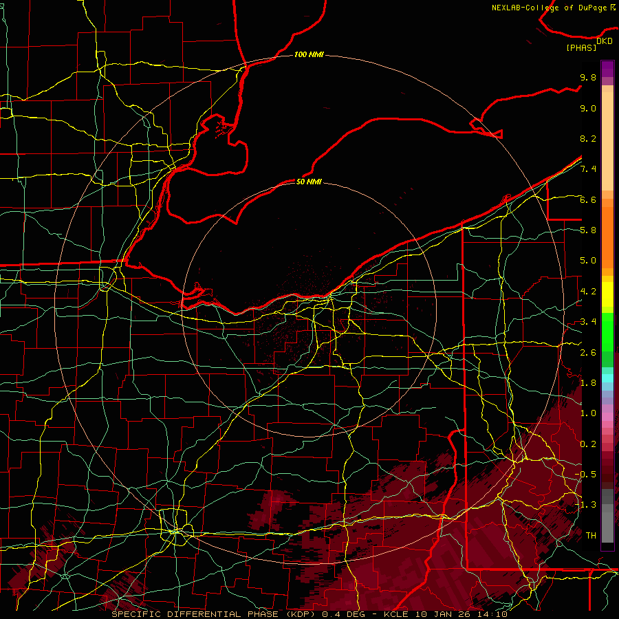Select the 0.2 scale value
The image size is (619, 619).
point(588,444)
